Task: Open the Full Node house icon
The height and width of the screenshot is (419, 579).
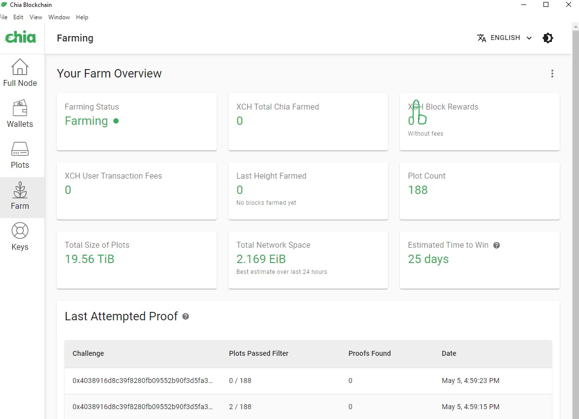Action: pos(20,67)
